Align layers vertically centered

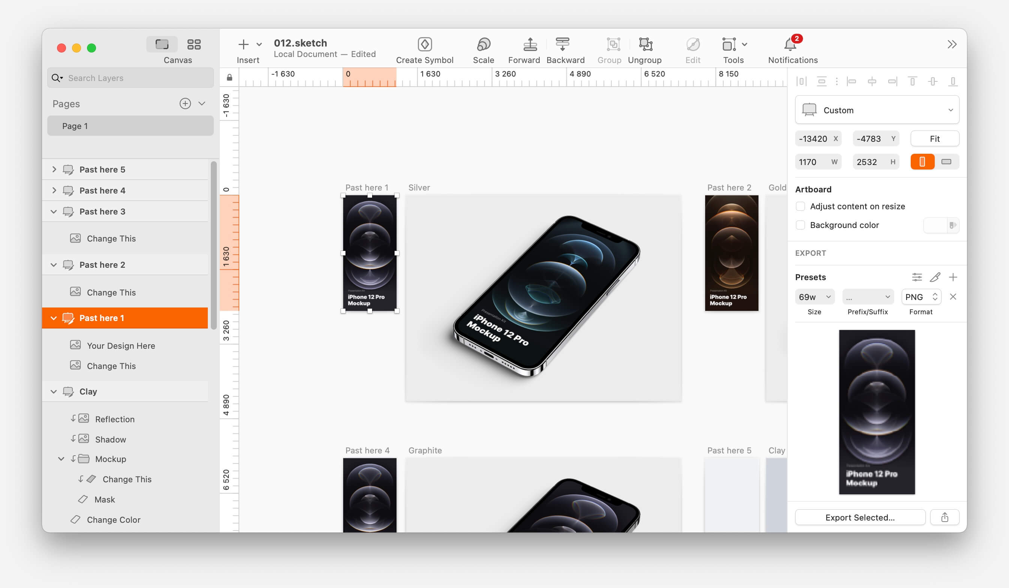933,82
